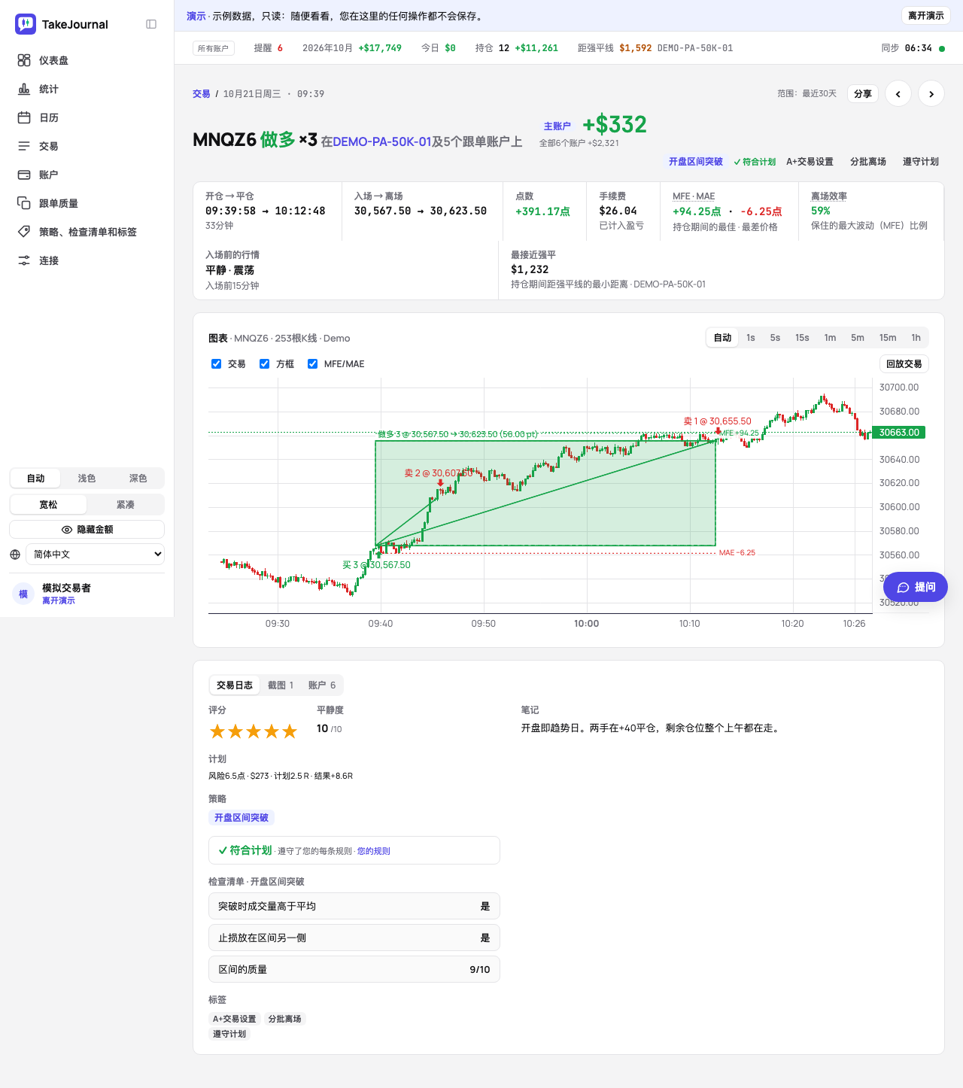This screenshot has height=1088, width=963.
Task: Switch theme to 自动
Action: [35, 479]
